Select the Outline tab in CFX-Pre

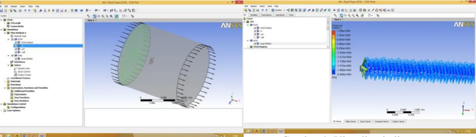pos(4,16)
